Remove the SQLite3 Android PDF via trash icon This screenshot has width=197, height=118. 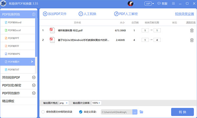192,40
